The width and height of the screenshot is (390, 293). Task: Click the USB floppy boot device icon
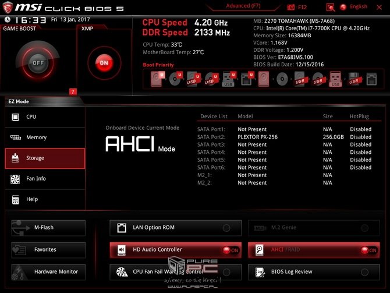pyautogui.click(x=354, y=79)
